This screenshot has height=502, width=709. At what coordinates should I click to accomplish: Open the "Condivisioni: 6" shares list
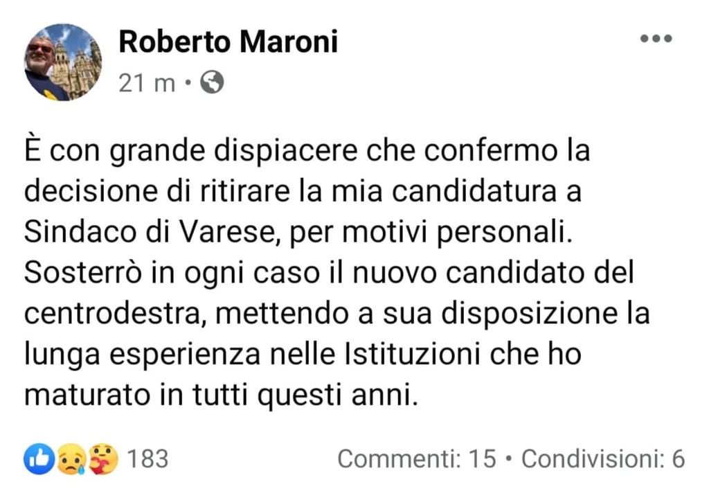(x=602, y=458)
